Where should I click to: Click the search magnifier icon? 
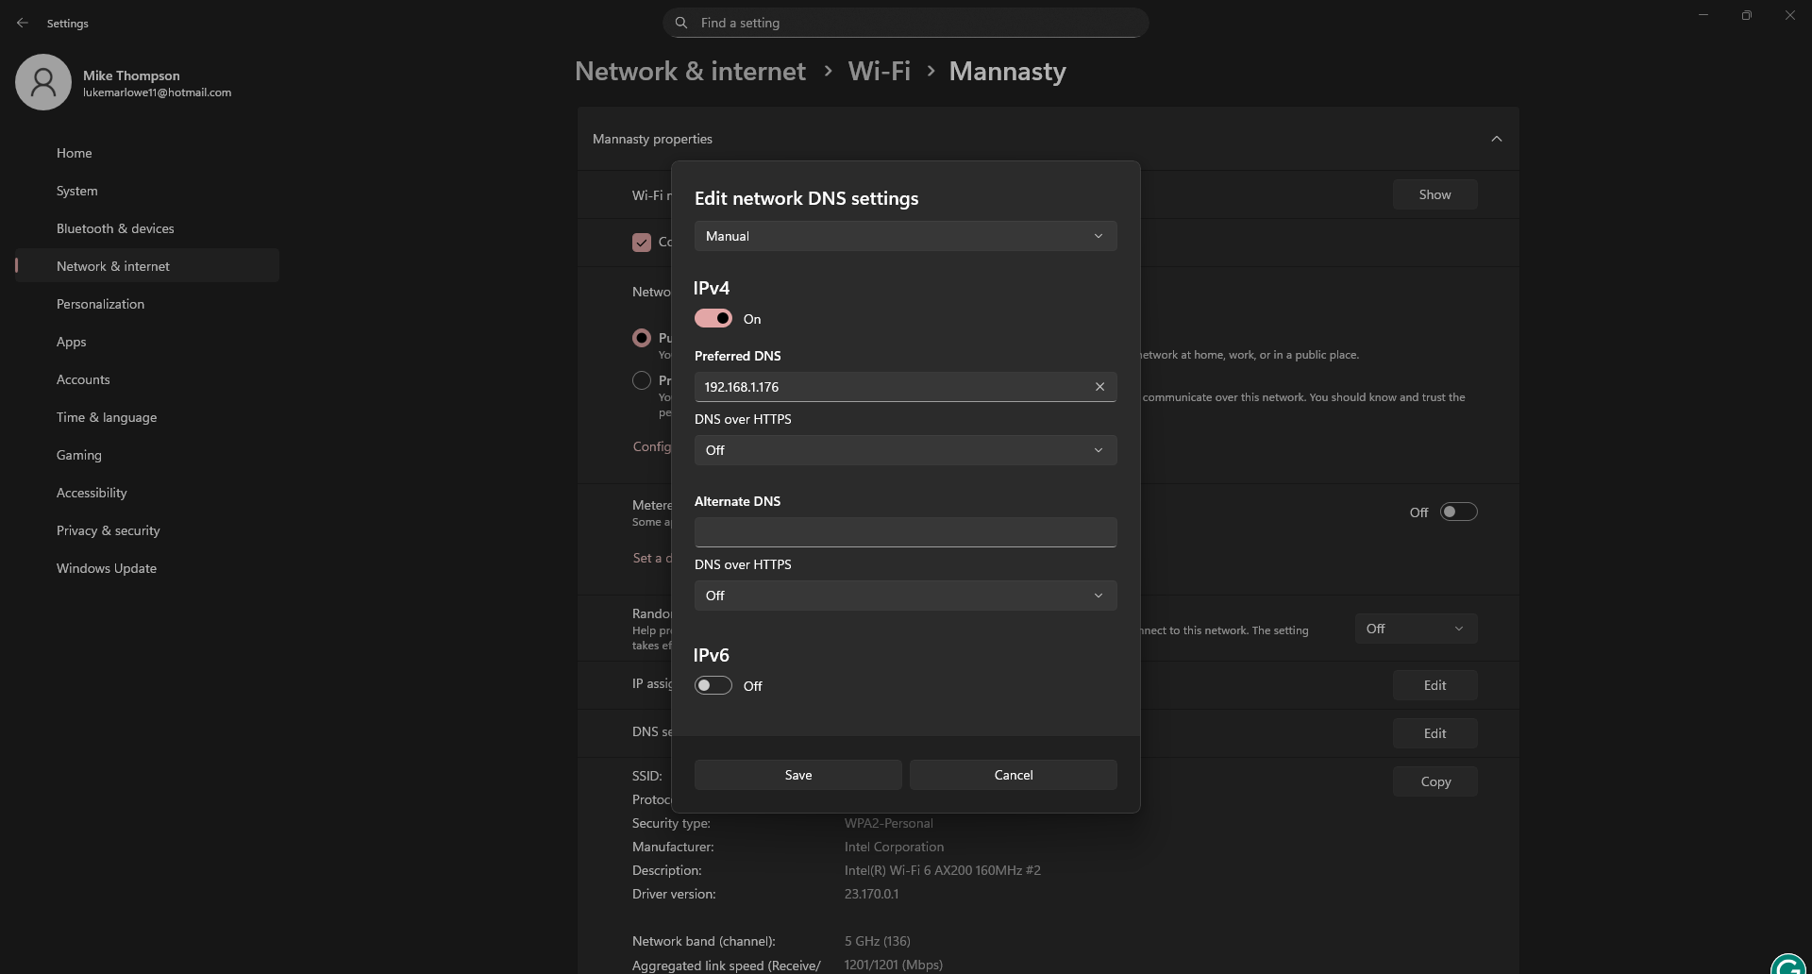click(681, 23)
